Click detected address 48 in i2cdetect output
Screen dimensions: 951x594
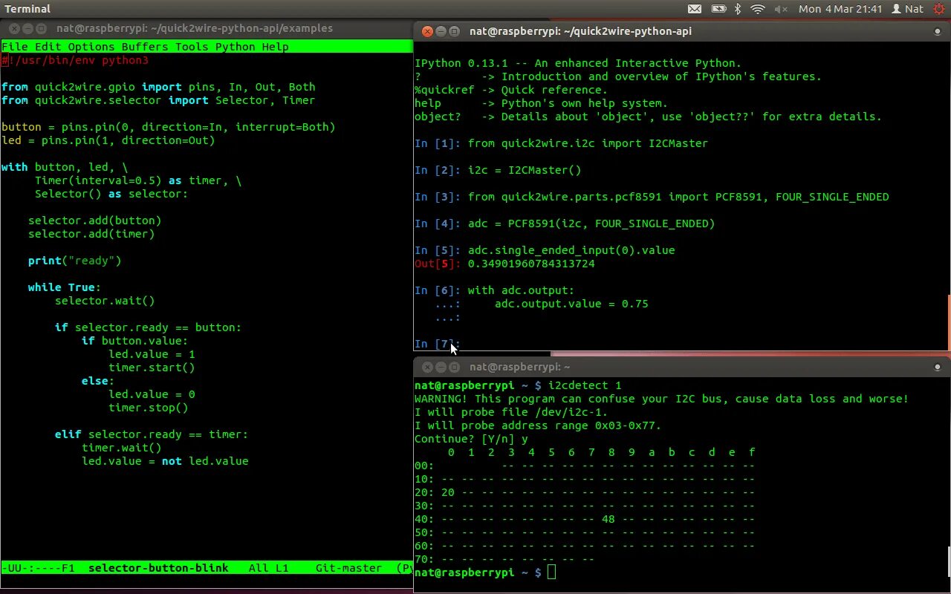click(x=608, y=519)
